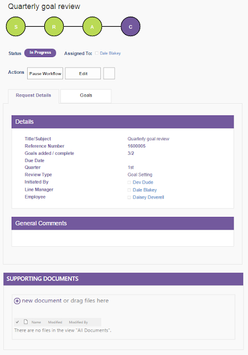The image size is (248, 355).
Task: Open Line Manager Dale Blakey link
Action: click(x=145, y=190)
